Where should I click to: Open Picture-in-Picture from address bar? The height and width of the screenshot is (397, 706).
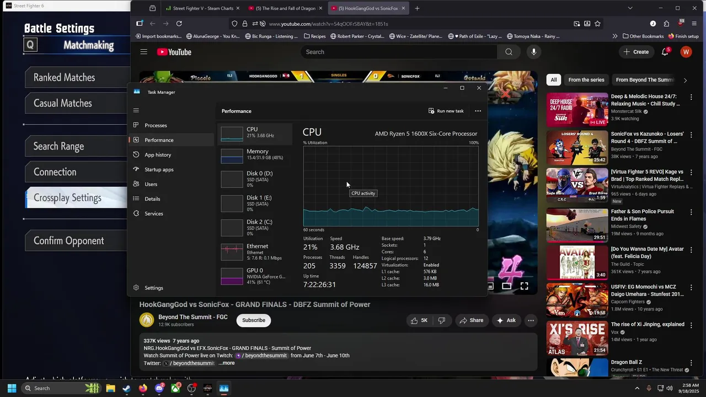576,24
